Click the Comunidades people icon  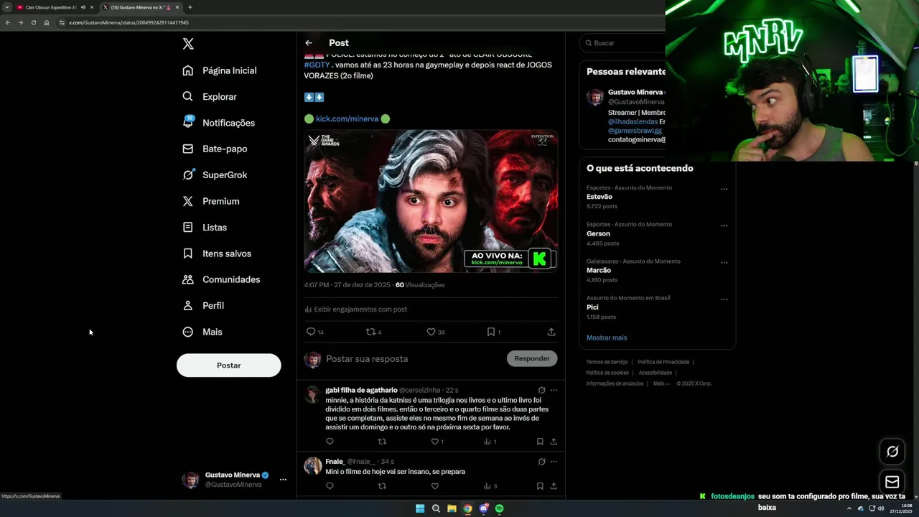187,279
